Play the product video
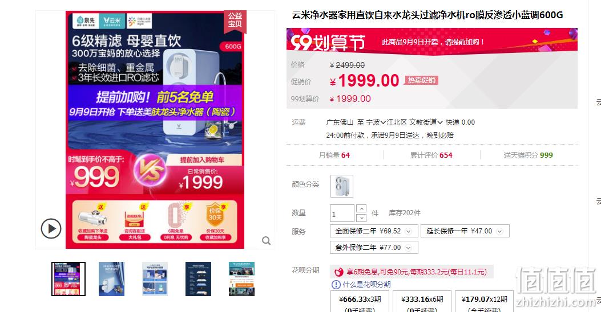The height and width of the screenshot is (312, 601). pos(51,229)
